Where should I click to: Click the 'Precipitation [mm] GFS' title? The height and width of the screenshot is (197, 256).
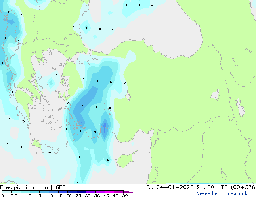[x=33, y=187]
